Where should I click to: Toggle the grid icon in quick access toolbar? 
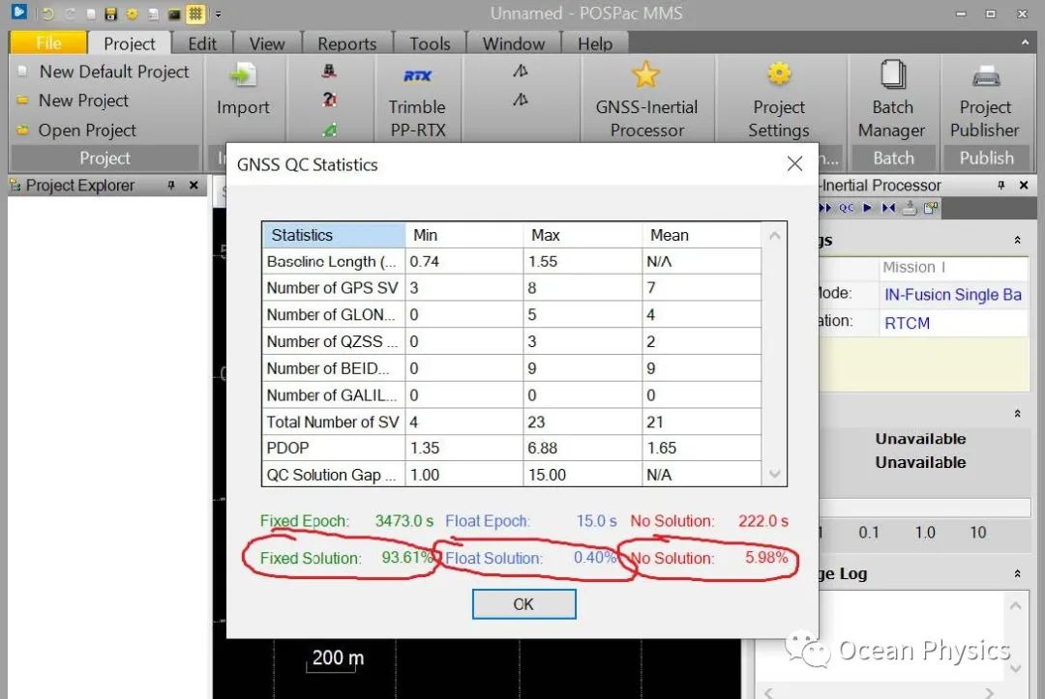195,15
